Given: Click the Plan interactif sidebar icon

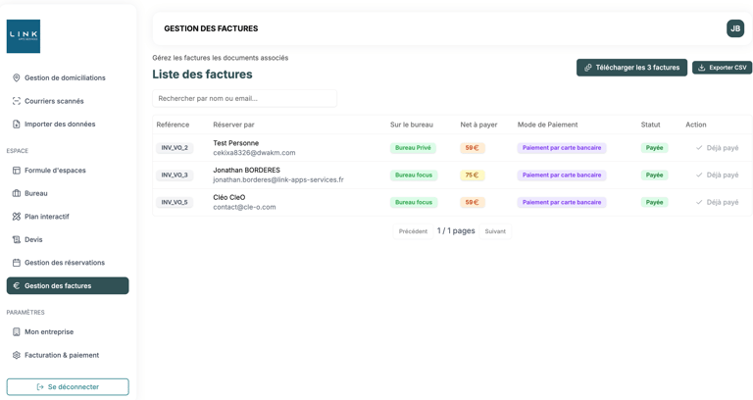Looking at the screenshot, I should 17,217.
